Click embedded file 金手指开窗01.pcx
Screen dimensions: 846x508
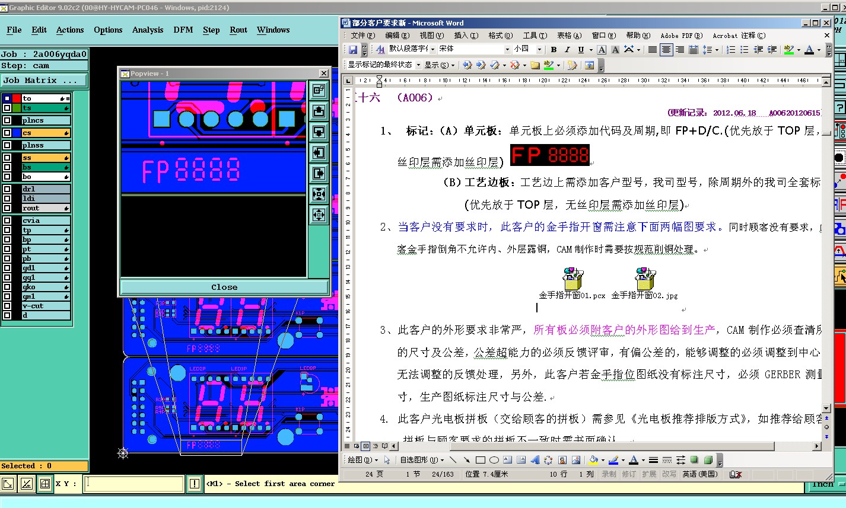[572, 283]
